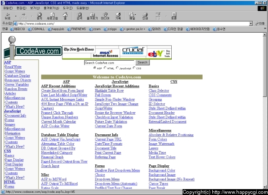Open the Current Page URL link
The height and width of the screenshot is (195, 268).
coord(108,139)
